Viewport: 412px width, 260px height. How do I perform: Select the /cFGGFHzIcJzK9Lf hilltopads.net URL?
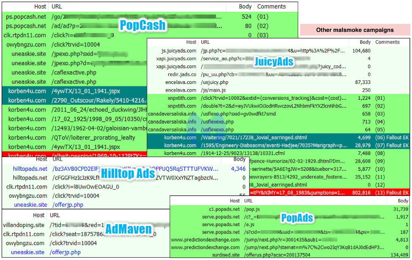pyautogui.click(x=135, y=178)
